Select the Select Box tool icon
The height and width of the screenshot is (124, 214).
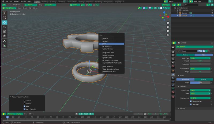pos(5,13)
